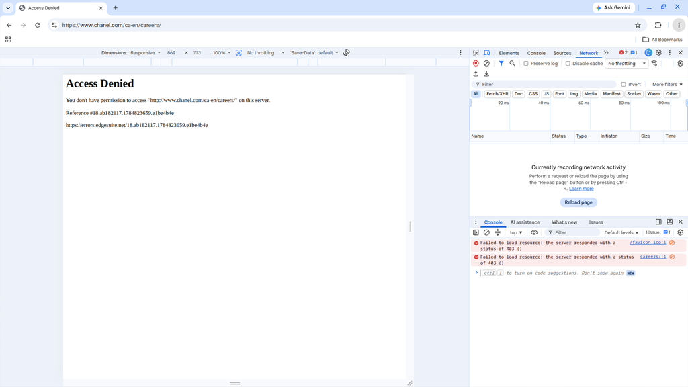Open device toolbar No throttling dropdown
The width and height of the screenshot is (688, 387).
pos(265,52)
